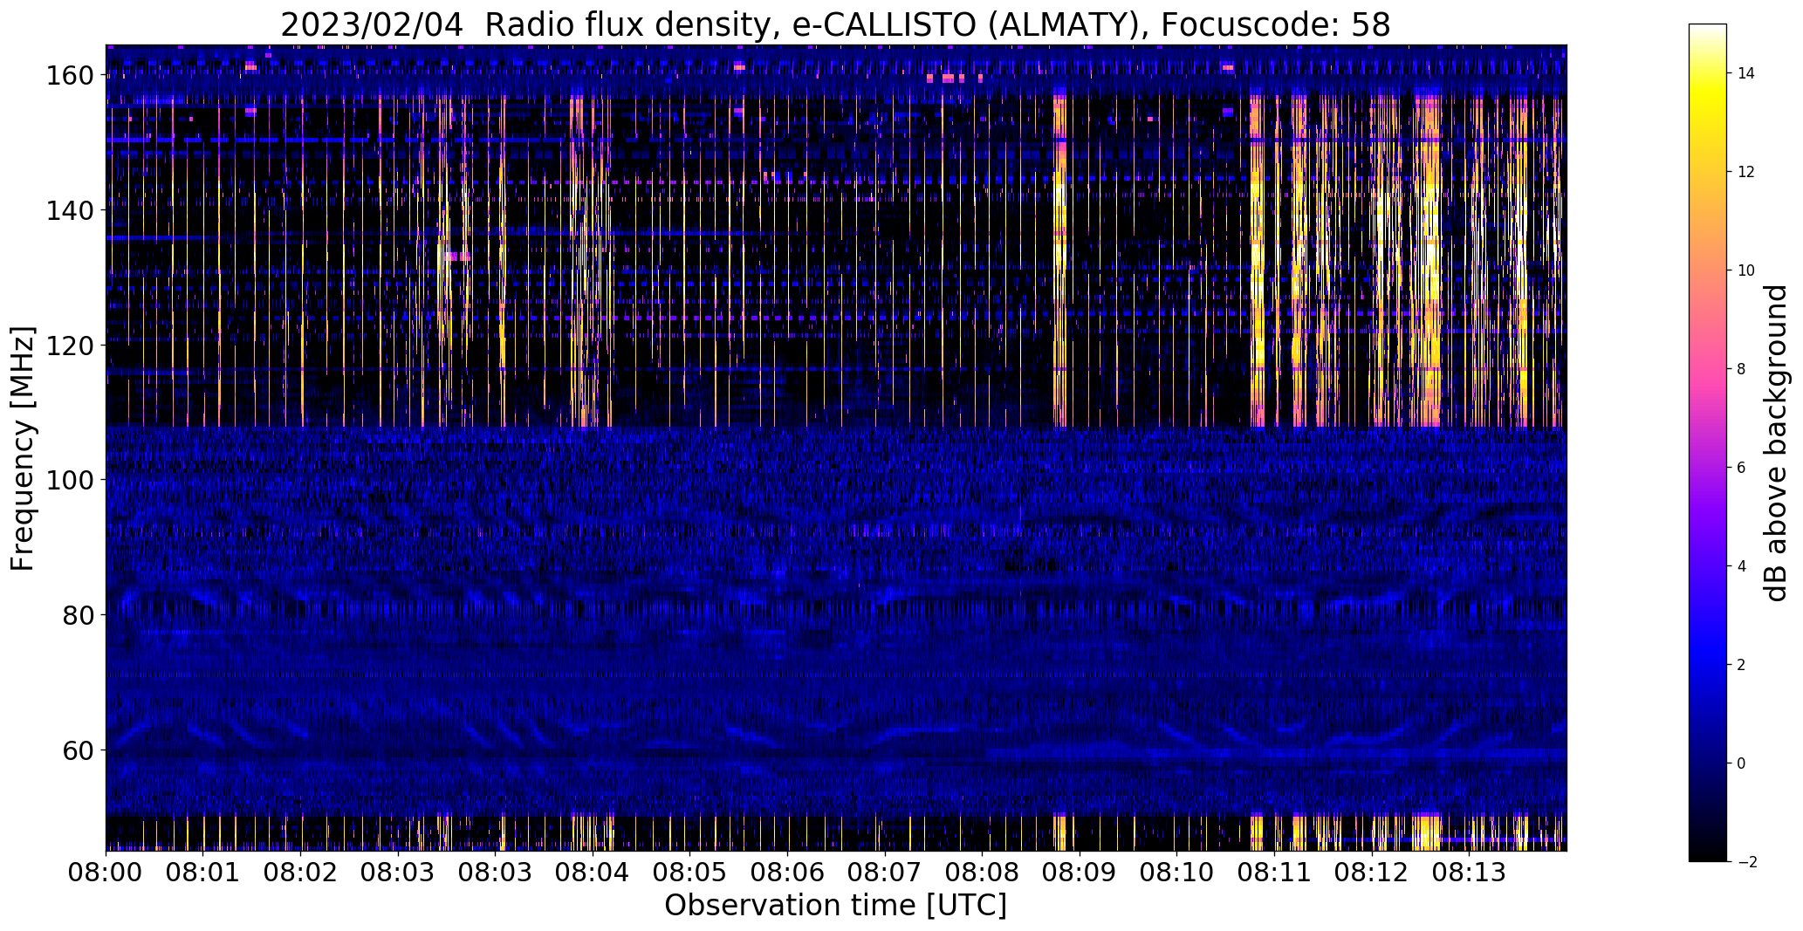Click the −2 tick on the colorbar
Viewport: 1803px width, 931px height.
tap(1746, 862)
